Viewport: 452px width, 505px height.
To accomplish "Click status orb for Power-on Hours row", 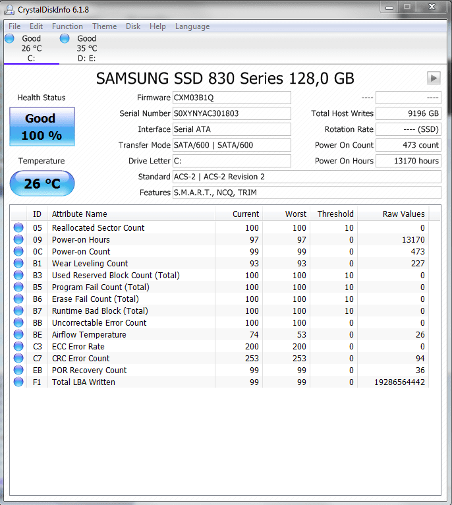I will click(18, 239).
